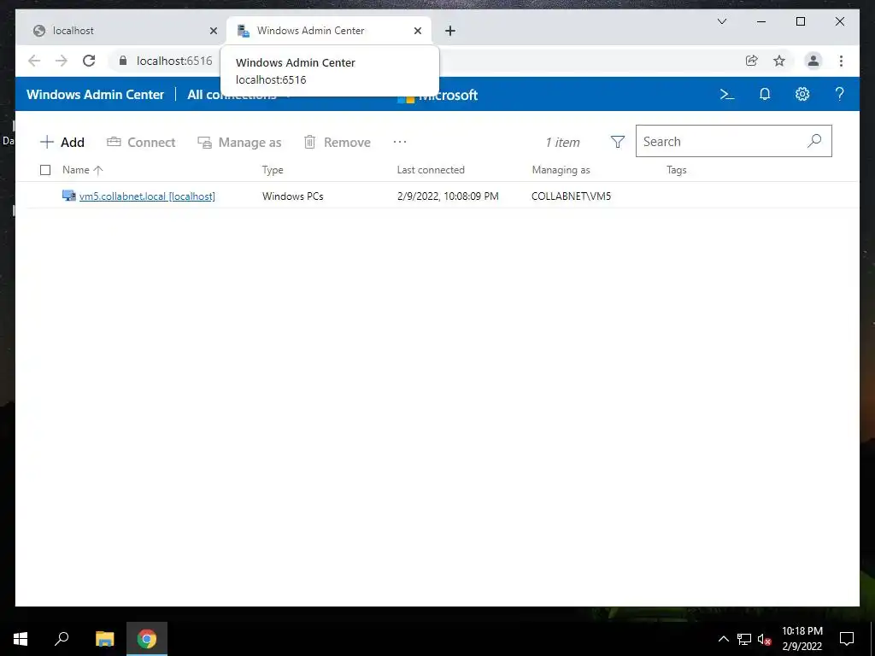The image size is (875, 656).
Task: Open taskbar search
Action: [62, 639]
